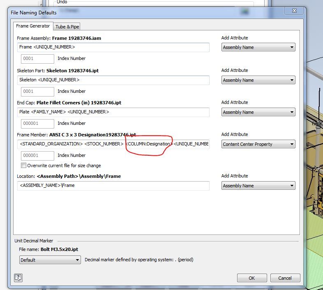Screen dimensions: 323x290
Task: Click the Frame Member Index Number box
Action: click(37, 156)
